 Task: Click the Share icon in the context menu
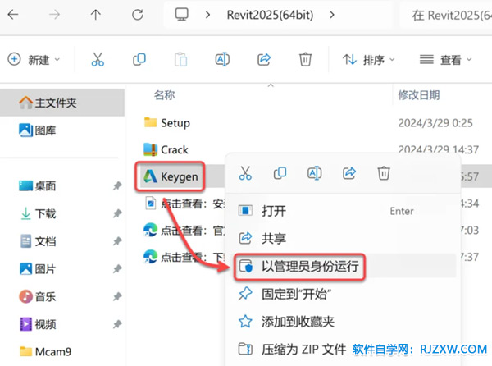click(349, 173)
